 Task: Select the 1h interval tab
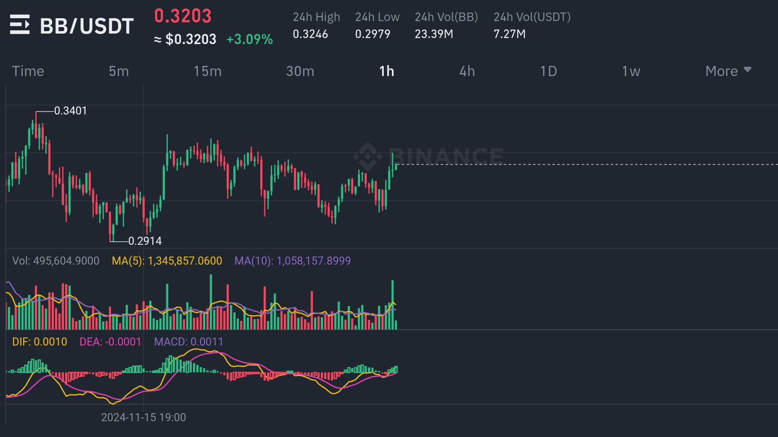click(x=386, y=71)
